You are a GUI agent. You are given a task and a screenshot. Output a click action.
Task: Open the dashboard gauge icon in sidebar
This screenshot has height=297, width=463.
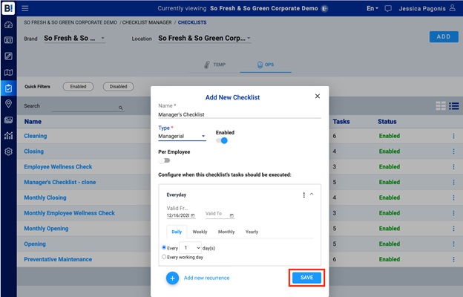click(x=9, y=25)
